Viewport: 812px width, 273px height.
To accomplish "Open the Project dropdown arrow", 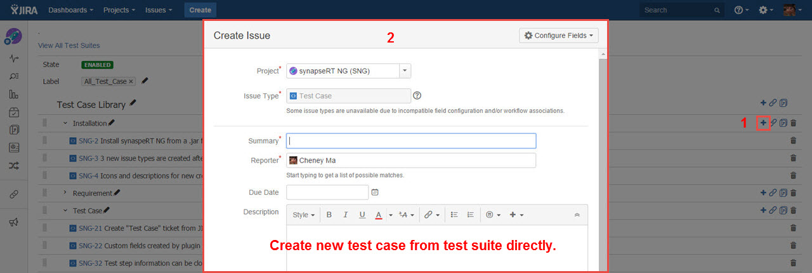I will point(405,71).
